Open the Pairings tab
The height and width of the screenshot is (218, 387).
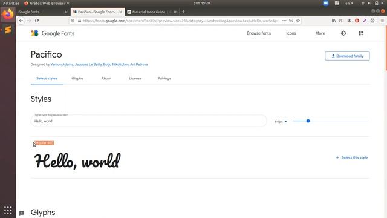tap(164, 78)
